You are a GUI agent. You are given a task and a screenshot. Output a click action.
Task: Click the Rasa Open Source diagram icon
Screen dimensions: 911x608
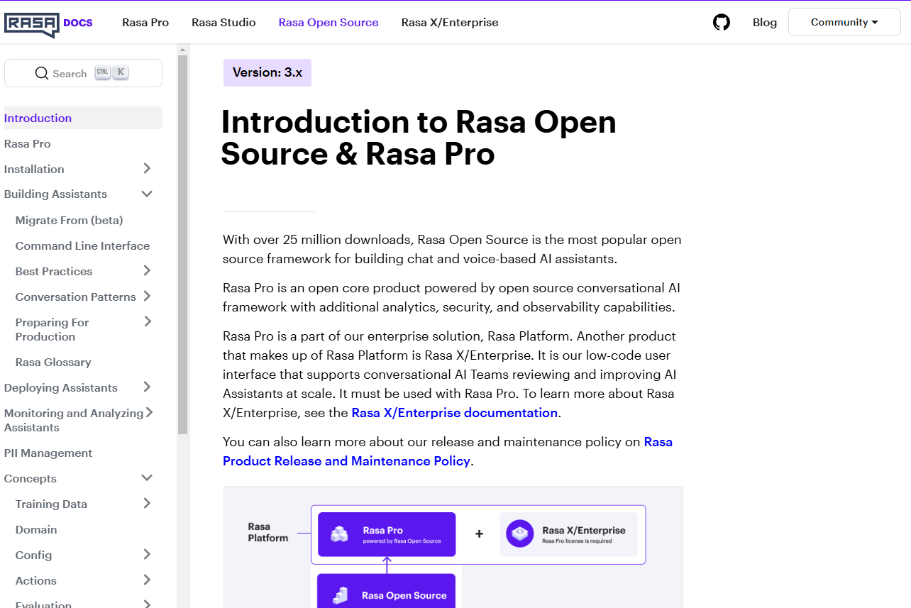click(341, 595)
